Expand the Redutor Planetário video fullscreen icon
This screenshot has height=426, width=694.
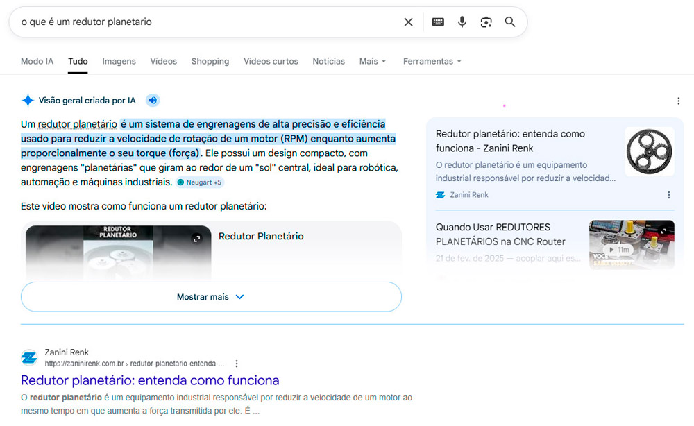click(196, 239)
